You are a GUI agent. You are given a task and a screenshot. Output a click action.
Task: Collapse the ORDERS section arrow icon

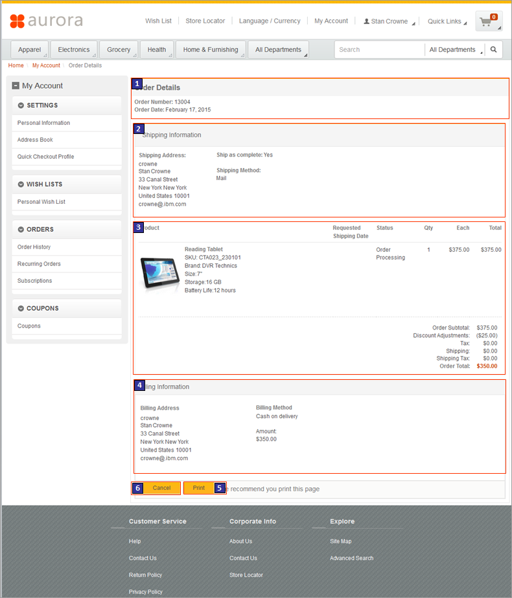(x=21, y=229)
